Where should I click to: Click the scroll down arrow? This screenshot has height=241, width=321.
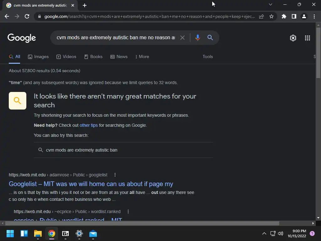pyautogui.click(x=318, y=218)
